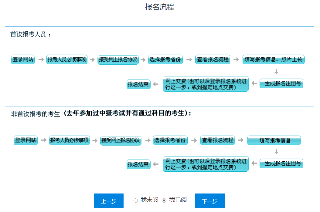Click 登录网站 in the returning candidate flow

tap(25, 140)
